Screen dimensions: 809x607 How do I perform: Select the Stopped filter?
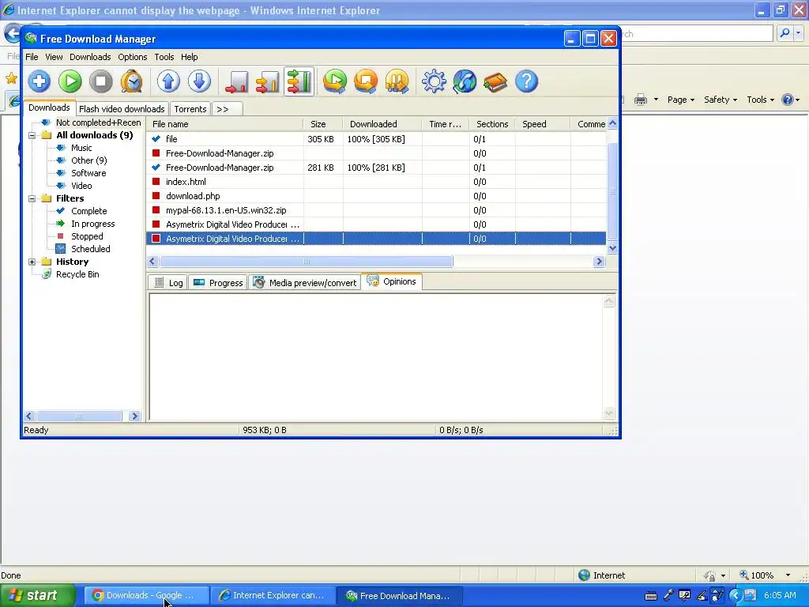[87, 236]
